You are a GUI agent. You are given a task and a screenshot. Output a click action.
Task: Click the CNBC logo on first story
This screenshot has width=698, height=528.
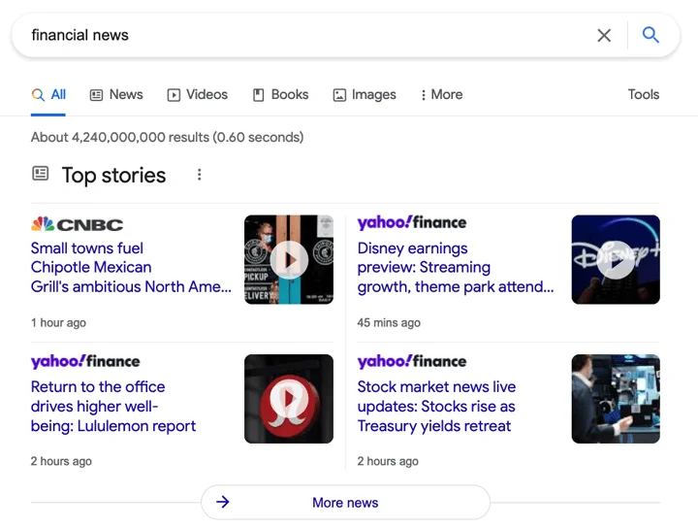click(x=77, y=224)
